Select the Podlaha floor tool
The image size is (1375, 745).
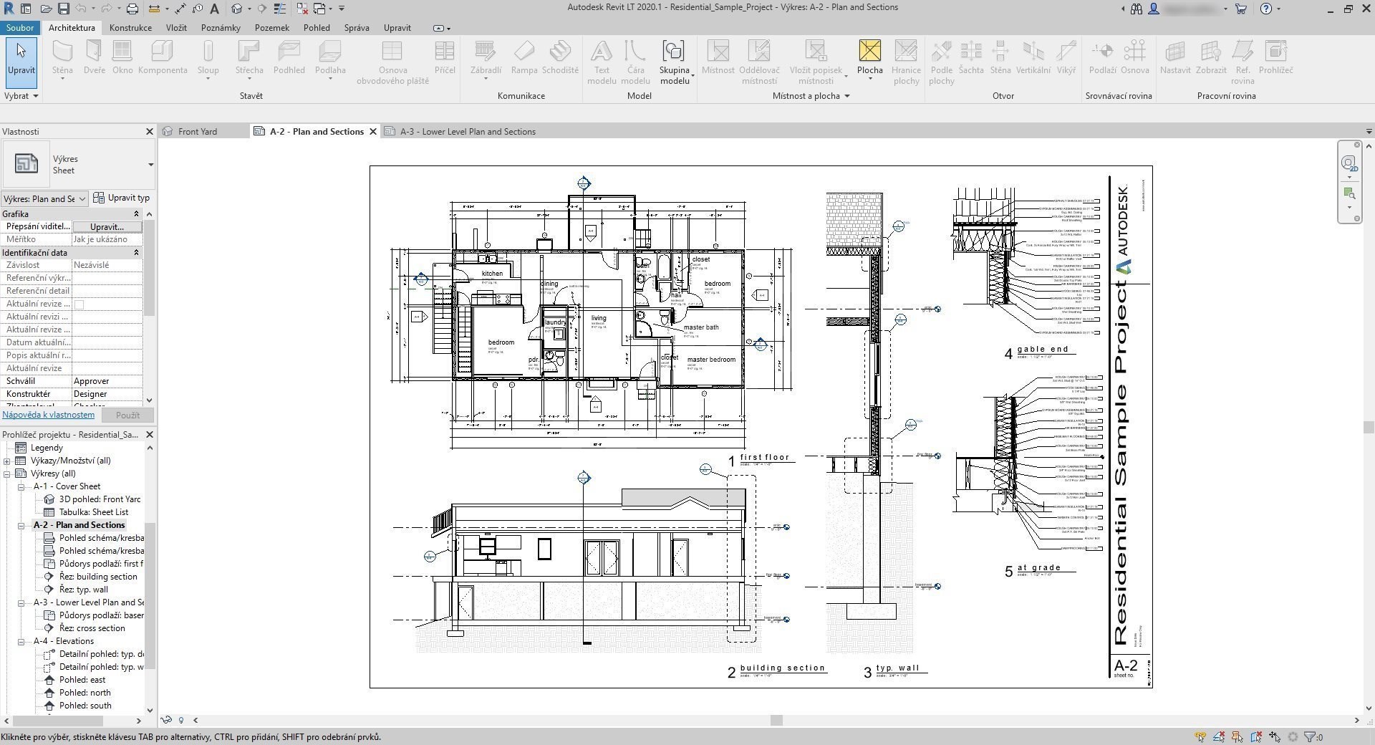[x=330, y=58]
